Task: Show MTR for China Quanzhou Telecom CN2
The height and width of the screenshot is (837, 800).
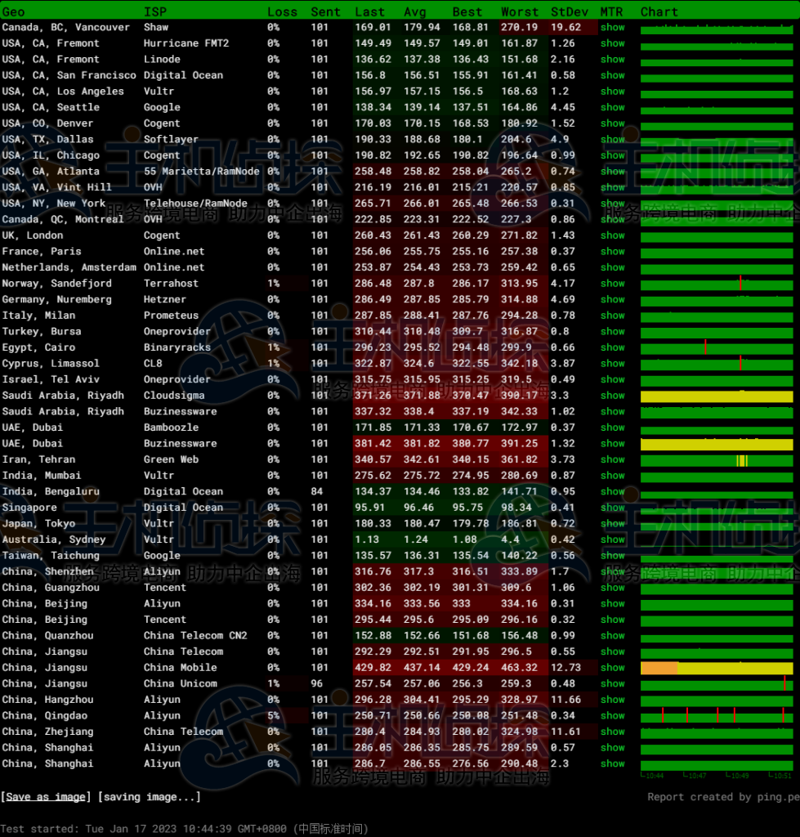Action: click(x=612, y=636)
